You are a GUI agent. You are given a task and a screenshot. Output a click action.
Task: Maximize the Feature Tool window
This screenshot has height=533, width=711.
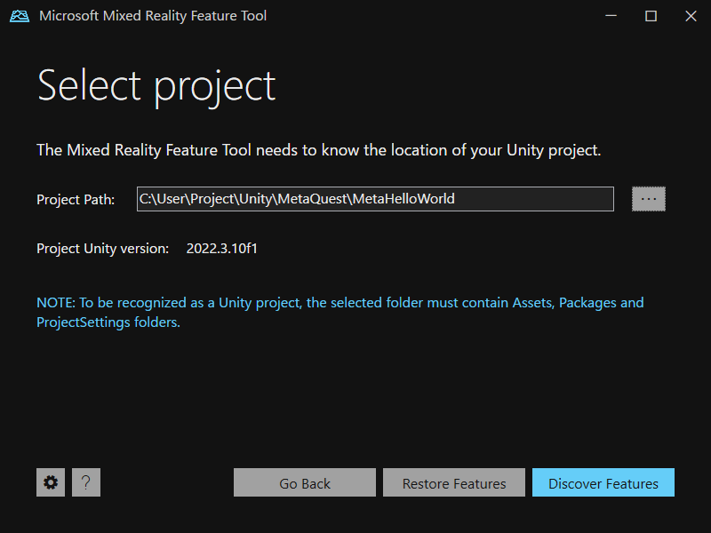[x=651, y=16]
